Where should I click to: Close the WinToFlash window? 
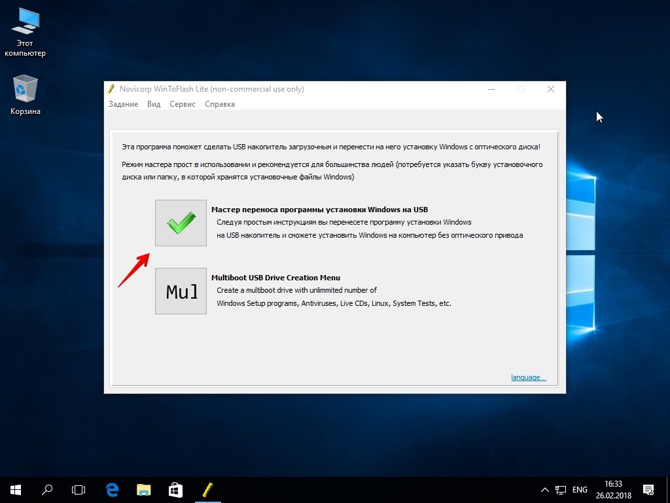tap(551, 89)
